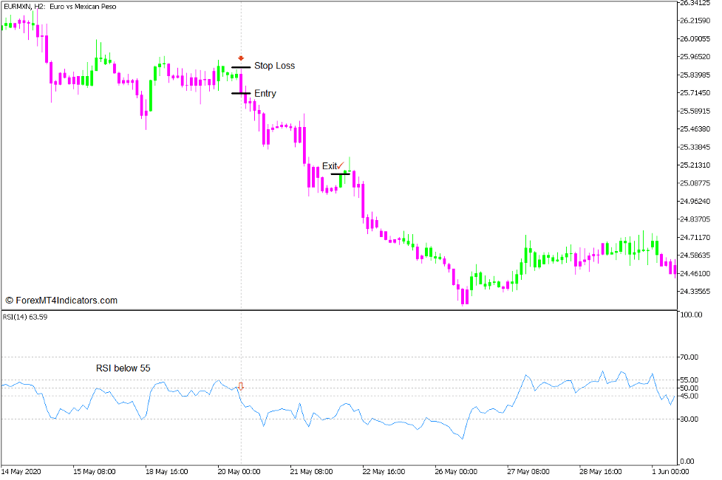The height and width of the screenshot is (480, 722).
Task: Click the Exit horizontal line marker
Action: [341, 174]
